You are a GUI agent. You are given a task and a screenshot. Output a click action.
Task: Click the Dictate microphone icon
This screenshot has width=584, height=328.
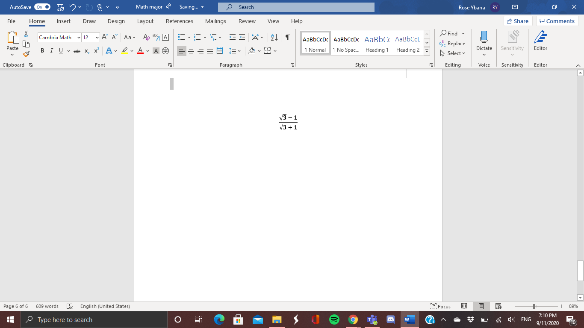tap(484, 37)
